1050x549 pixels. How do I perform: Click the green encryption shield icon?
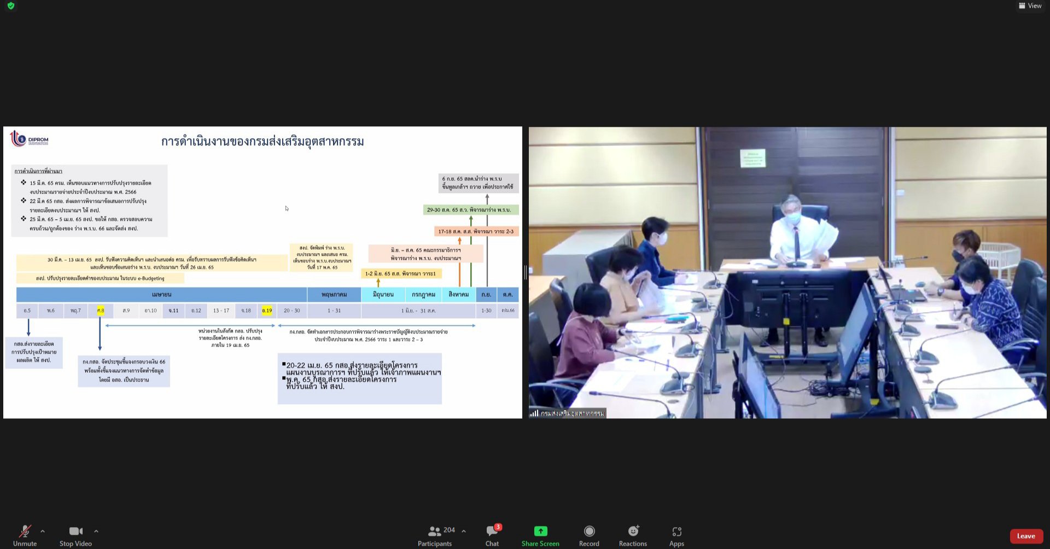(x=11, y=5)
